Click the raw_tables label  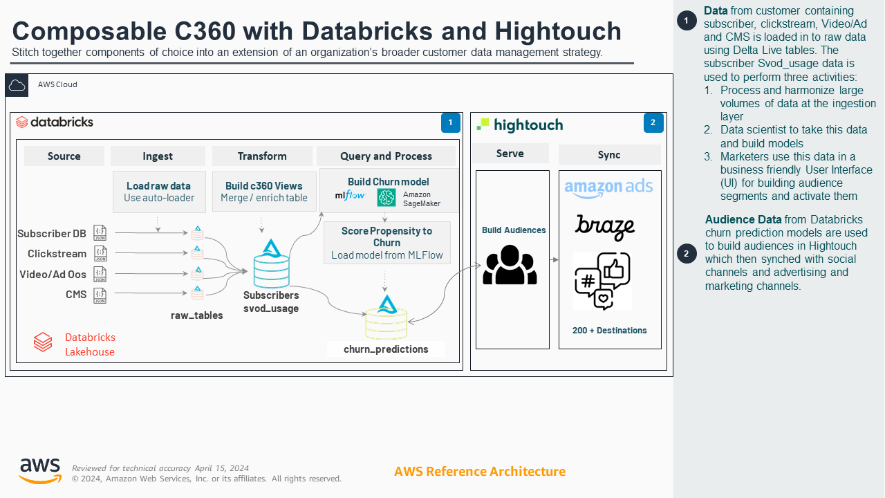click(x=197, y=315)
